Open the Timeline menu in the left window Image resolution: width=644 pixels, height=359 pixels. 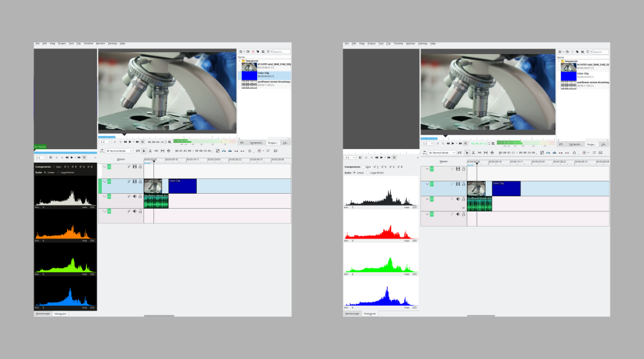pos(88,43)
